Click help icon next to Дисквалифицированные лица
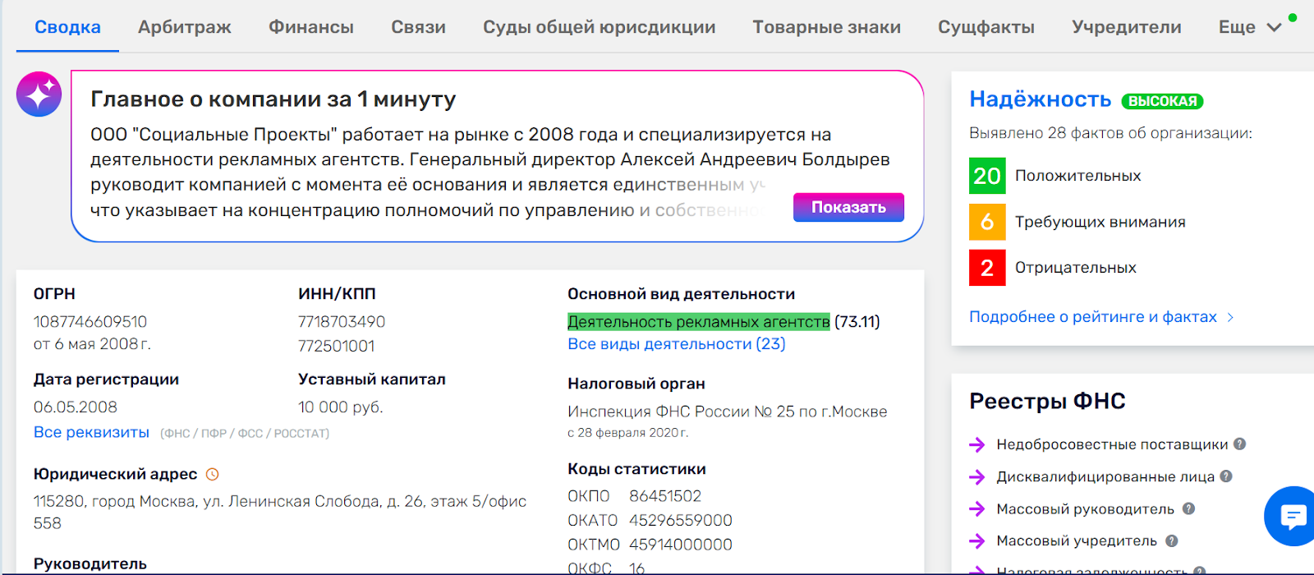The height and width of the screenshot is (575, 1314). [1225, 476]
